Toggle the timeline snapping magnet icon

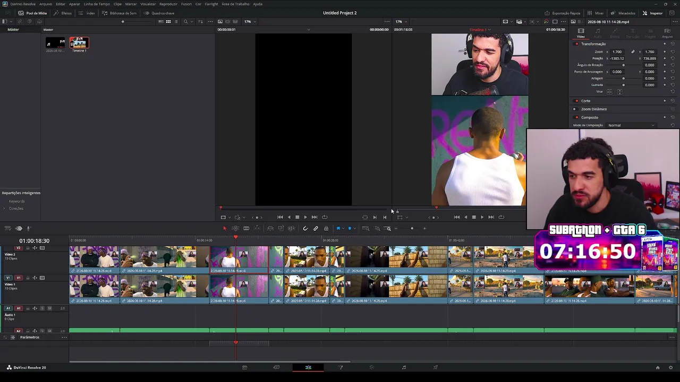305,228
